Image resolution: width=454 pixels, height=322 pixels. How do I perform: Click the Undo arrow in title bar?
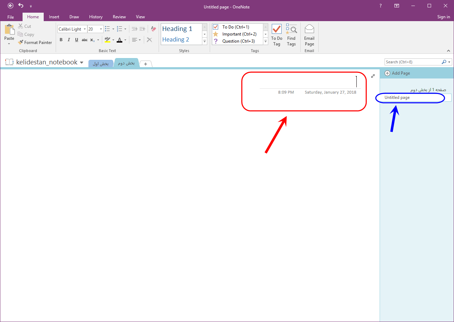[x=21, y=6]
